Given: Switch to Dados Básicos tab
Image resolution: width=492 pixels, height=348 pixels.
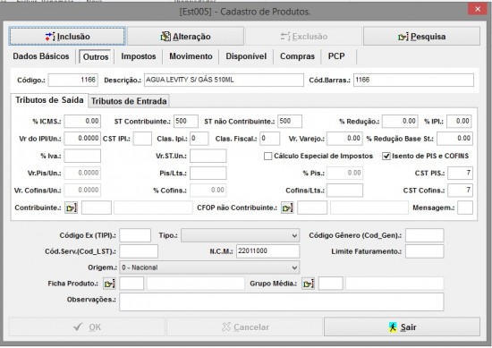Looking at the screenshot, I should tap(41, 56).
